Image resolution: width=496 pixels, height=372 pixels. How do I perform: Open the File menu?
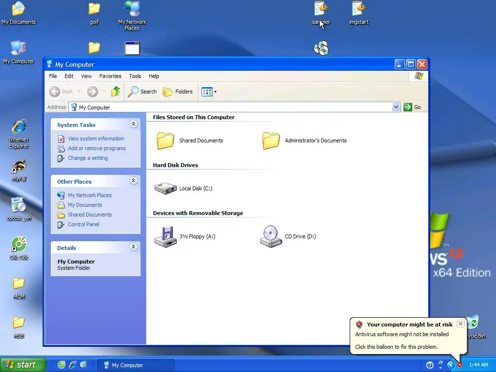(x=53, y=76)
